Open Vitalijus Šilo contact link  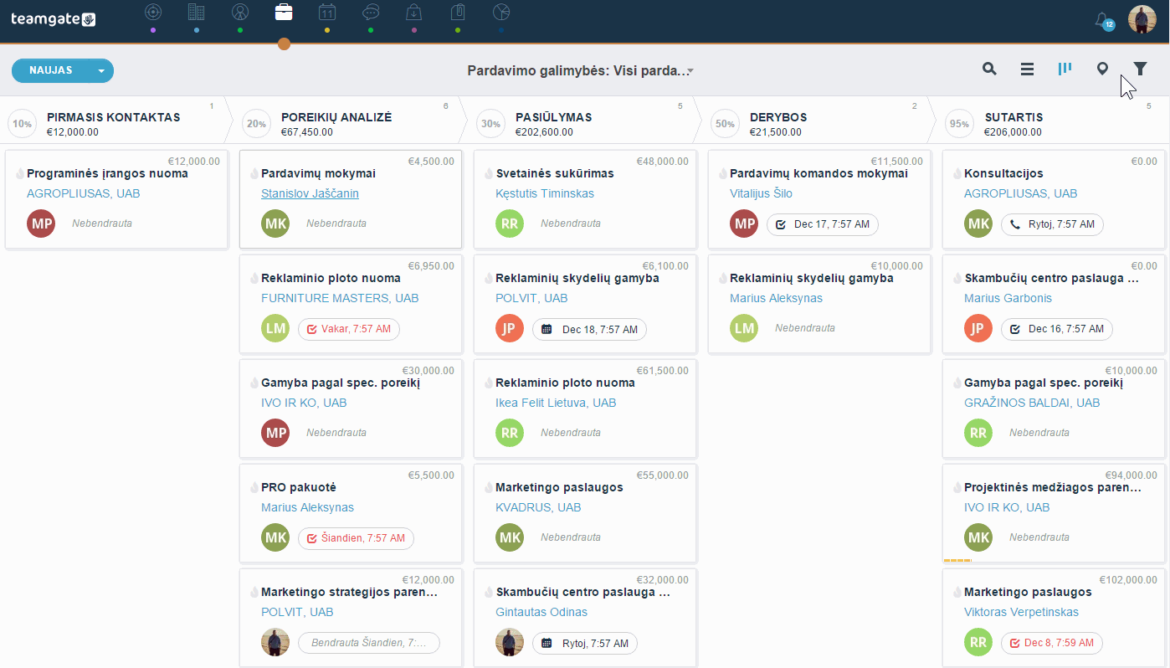761,193
